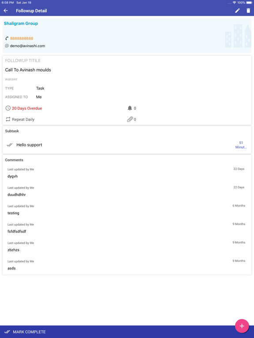Select the comment 'testing'
The image size is (254, 338).
click(x=13, y=213)
